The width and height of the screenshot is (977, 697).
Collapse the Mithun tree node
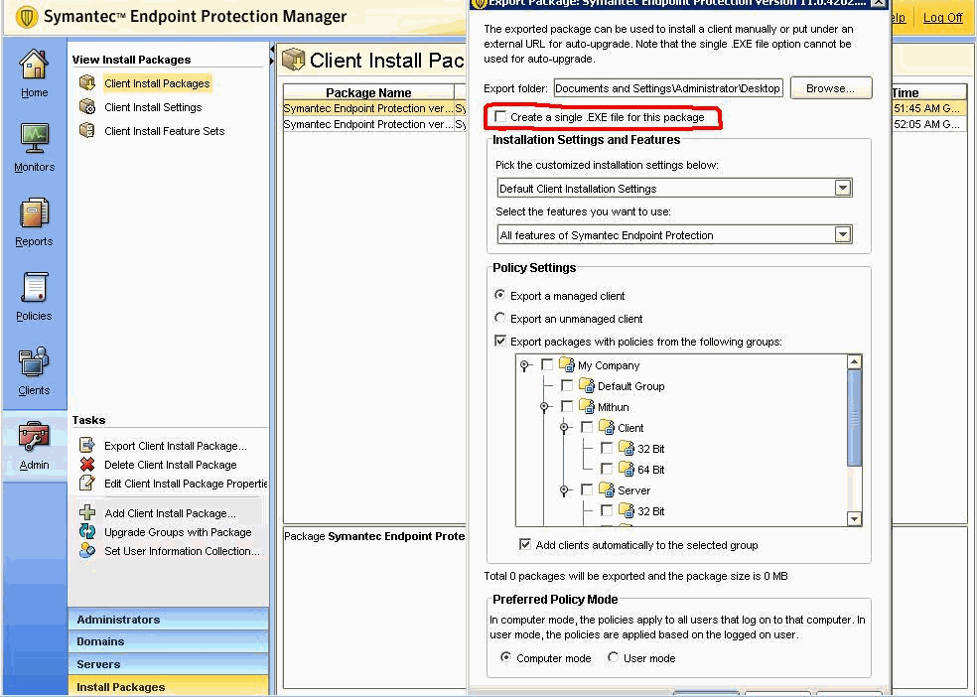(544, 407)
